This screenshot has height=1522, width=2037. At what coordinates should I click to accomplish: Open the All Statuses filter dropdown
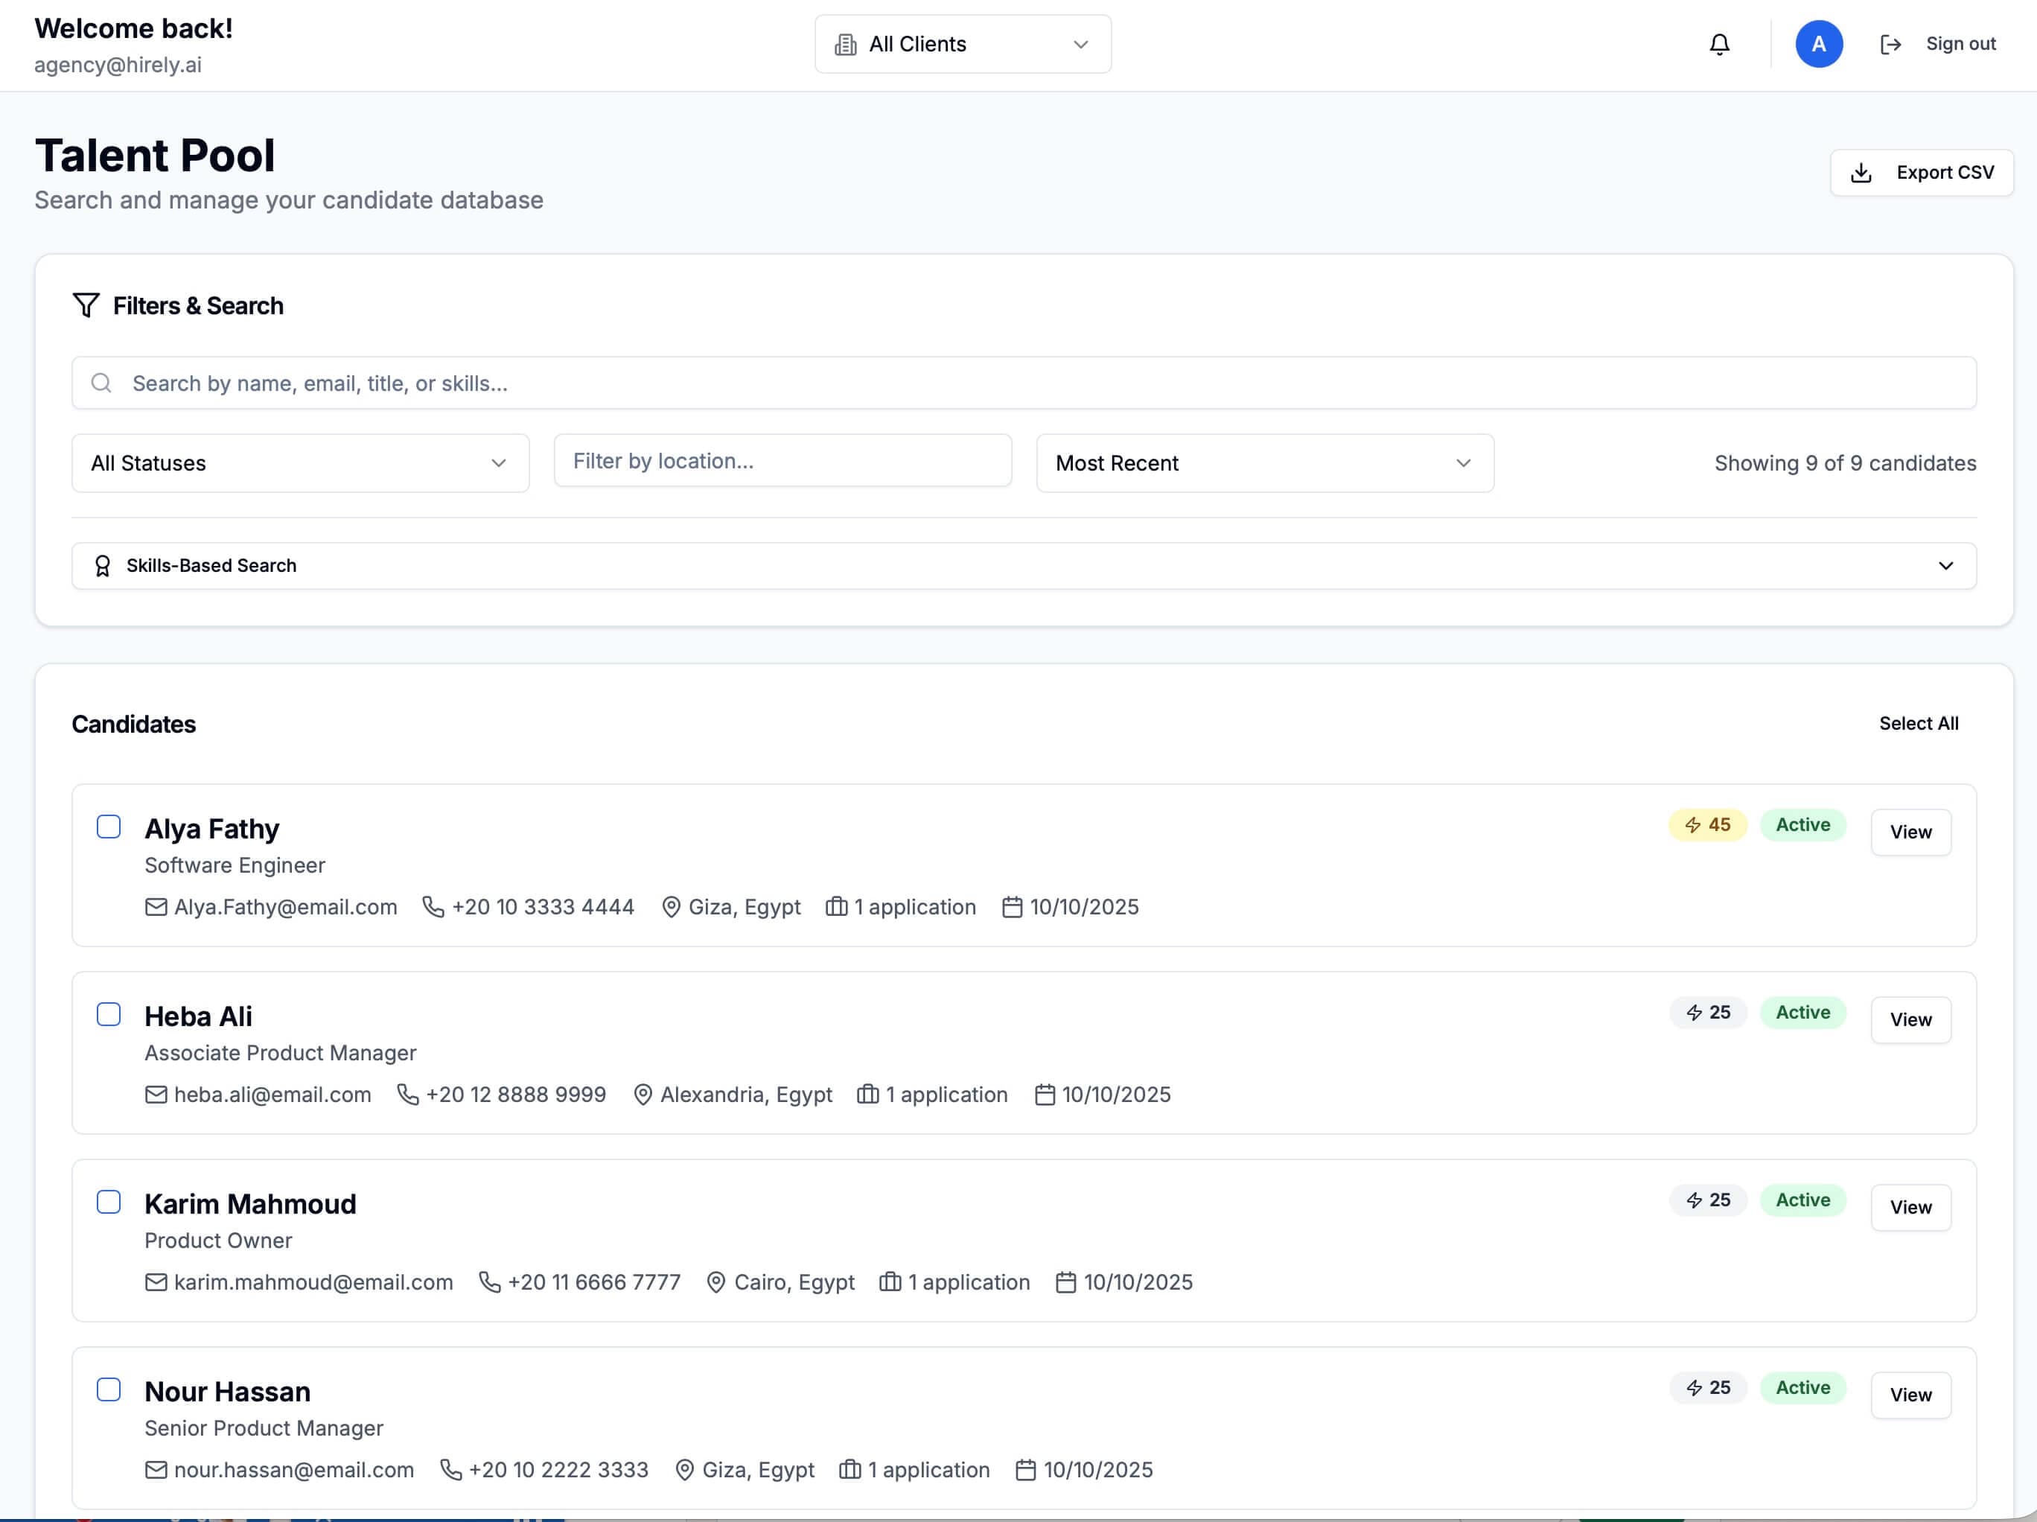[300, 463]
